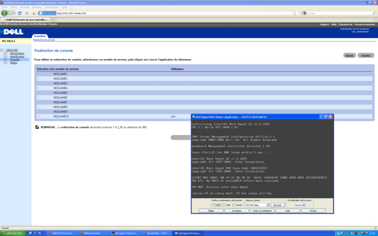Click the Google search magnifier icon
The height and width of the screenshot is (236, 378).
tap(374, 13)
